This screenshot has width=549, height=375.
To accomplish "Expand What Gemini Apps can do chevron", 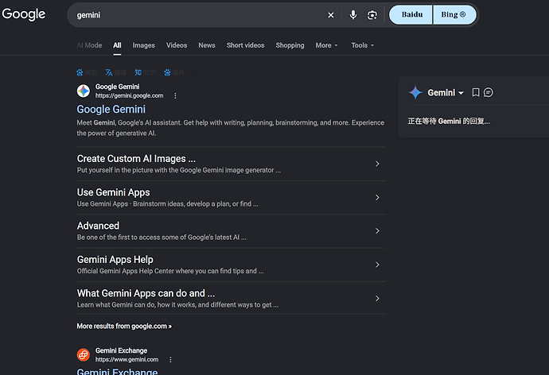I will coord(377,298).
